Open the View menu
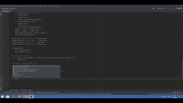 (x=11, y=6)
